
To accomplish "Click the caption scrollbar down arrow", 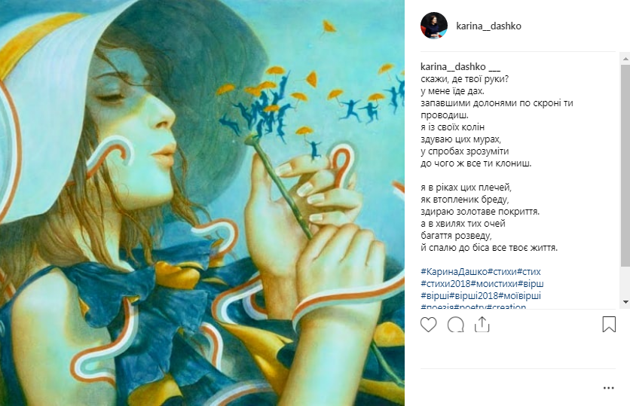I will tap(625, 301).
